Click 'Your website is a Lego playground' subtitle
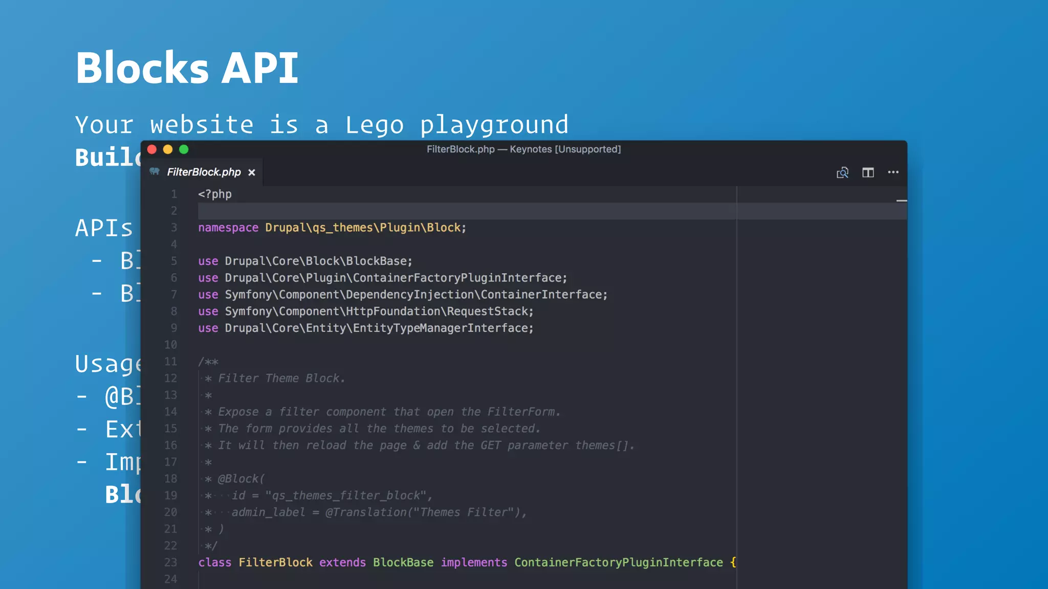Image resolution: width=1048 pixels, height=589 pixels. click(322, 125)
